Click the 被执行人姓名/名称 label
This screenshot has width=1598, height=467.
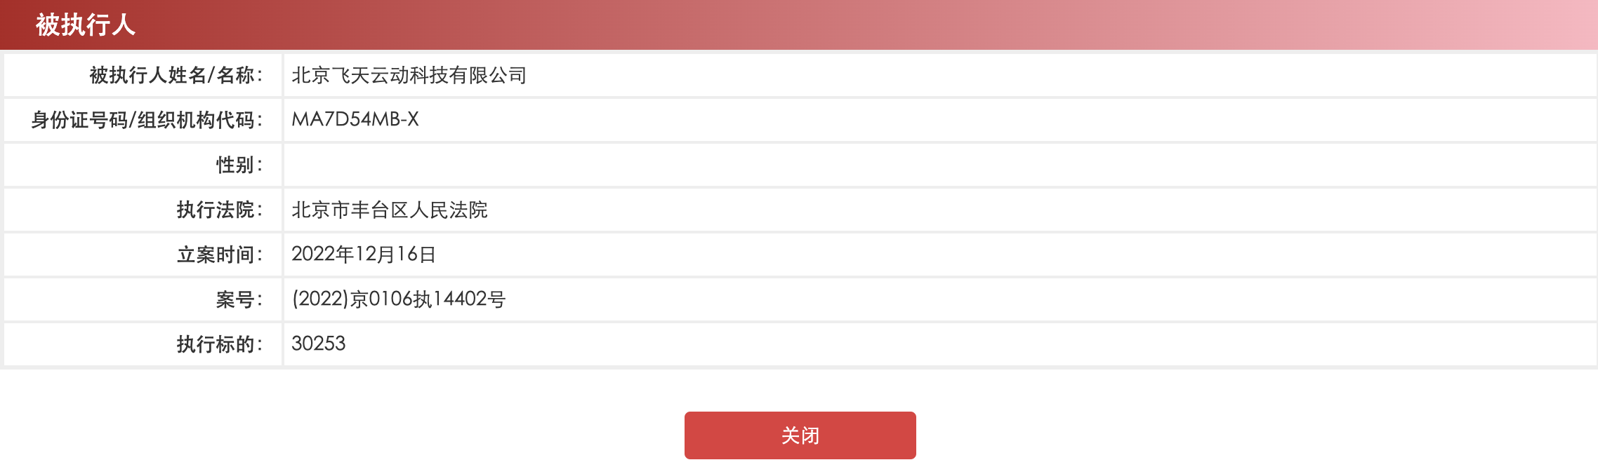[x=176, y=75]
